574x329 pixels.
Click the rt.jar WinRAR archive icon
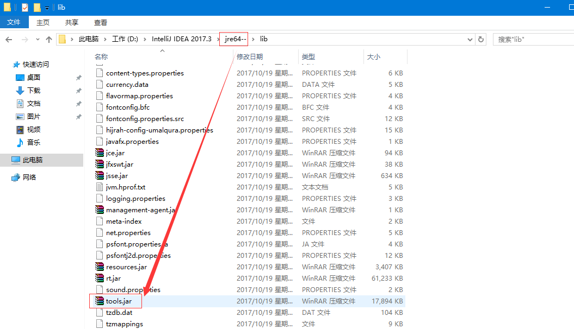pos(99,279)
